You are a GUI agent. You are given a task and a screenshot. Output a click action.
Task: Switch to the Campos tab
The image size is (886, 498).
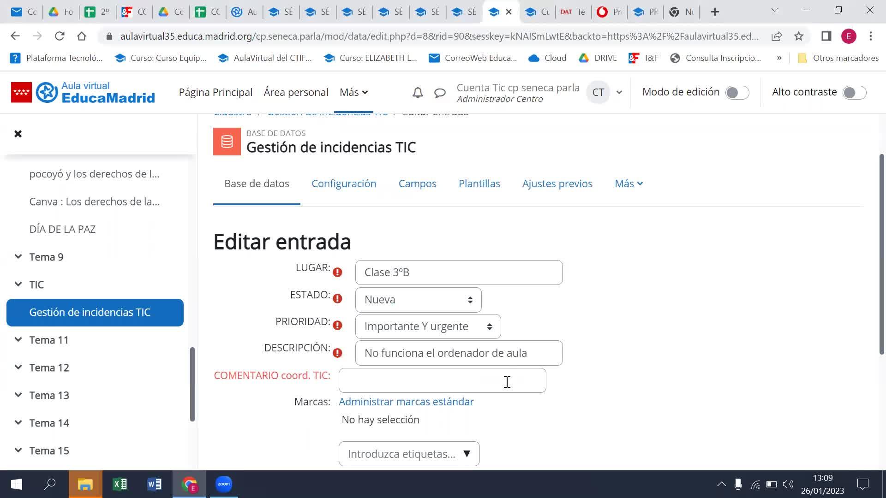[417, 184]
